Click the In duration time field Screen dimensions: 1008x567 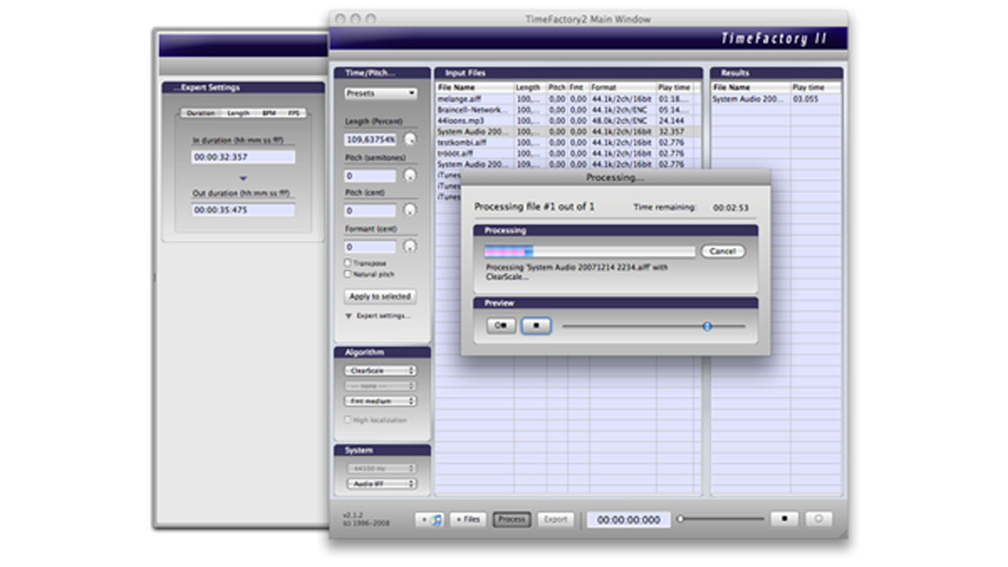coord(243,157)
